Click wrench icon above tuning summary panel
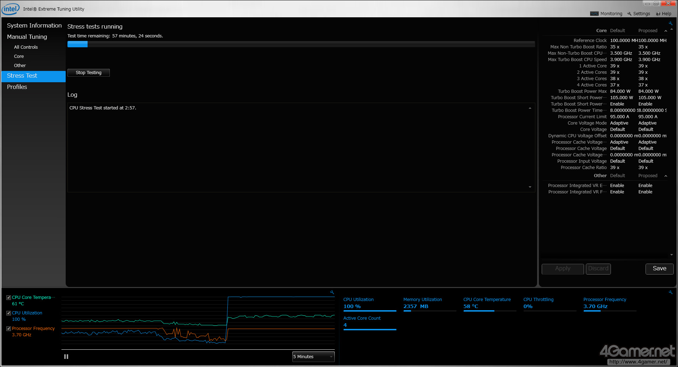Viewport: 678px width, 367px height. point(670,24)
